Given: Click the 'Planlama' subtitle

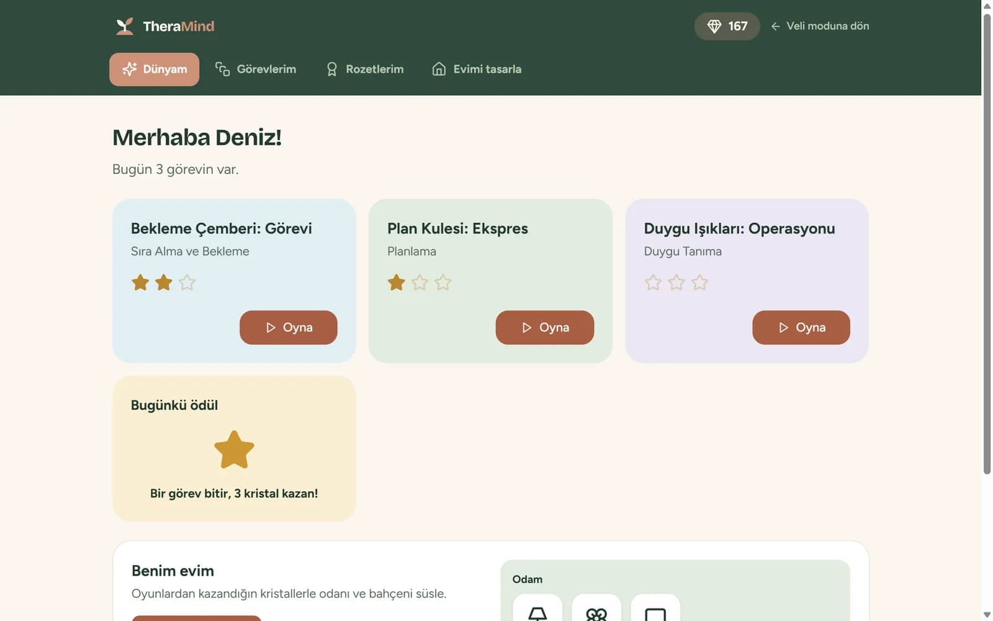Looking at the screenshot, I should tap(411, 252).
